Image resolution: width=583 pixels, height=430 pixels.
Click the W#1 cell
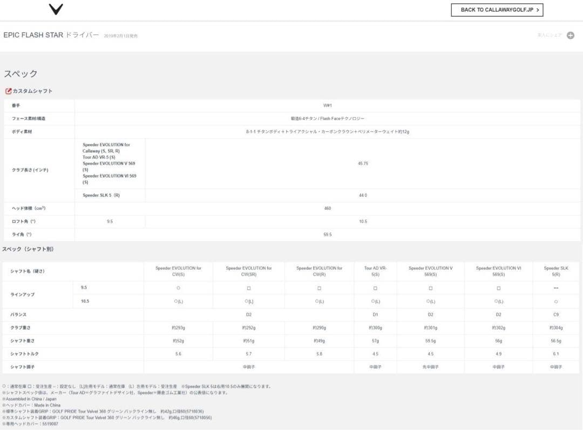pos(327,106)
